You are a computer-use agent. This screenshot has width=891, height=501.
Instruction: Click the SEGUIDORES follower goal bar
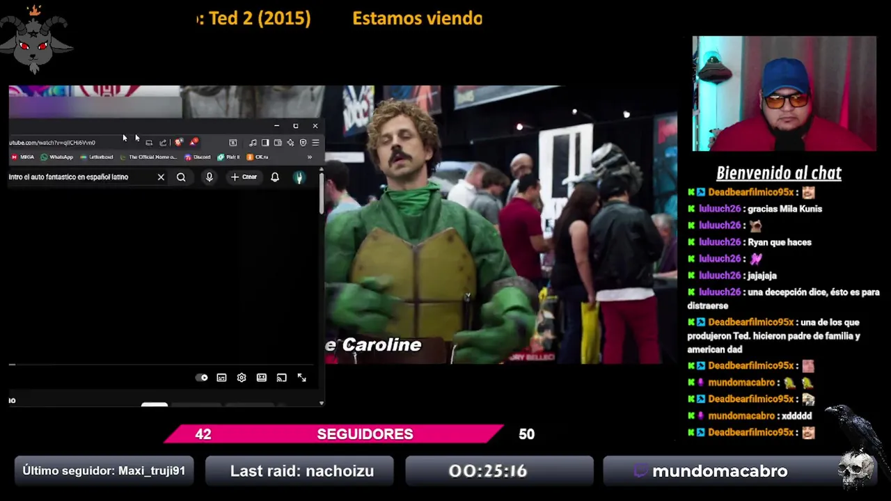(x=333, y=434)
